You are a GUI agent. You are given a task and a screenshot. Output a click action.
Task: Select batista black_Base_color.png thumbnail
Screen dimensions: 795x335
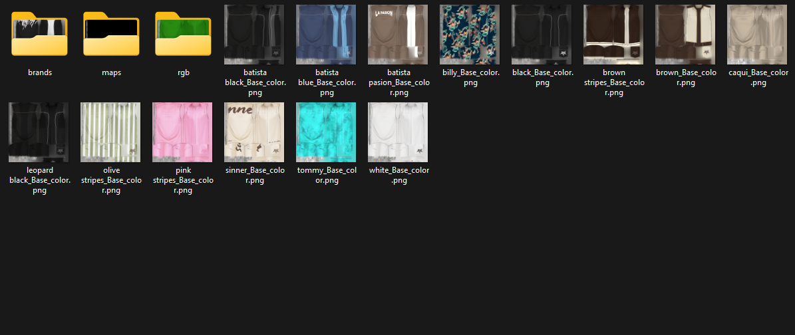(x=254, y=35)
